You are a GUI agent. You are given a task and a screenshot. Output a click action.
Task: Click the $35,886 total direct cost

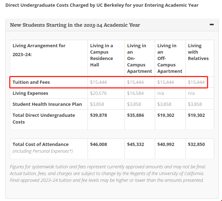coord(136,115)
